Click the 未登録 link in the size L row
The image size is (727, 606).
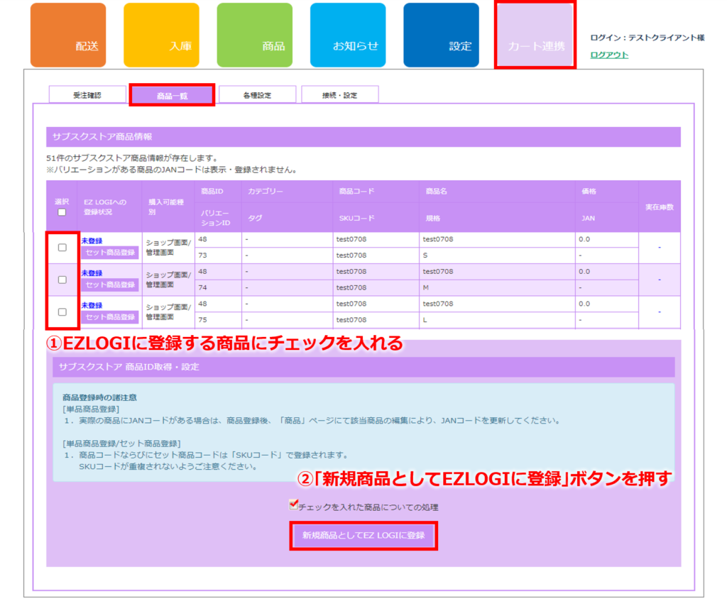point(92,305)
